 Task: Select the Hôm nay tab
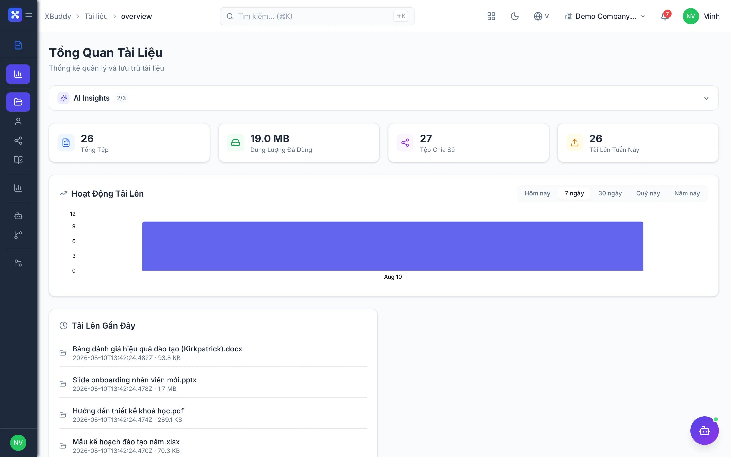[x=537, y=193]
